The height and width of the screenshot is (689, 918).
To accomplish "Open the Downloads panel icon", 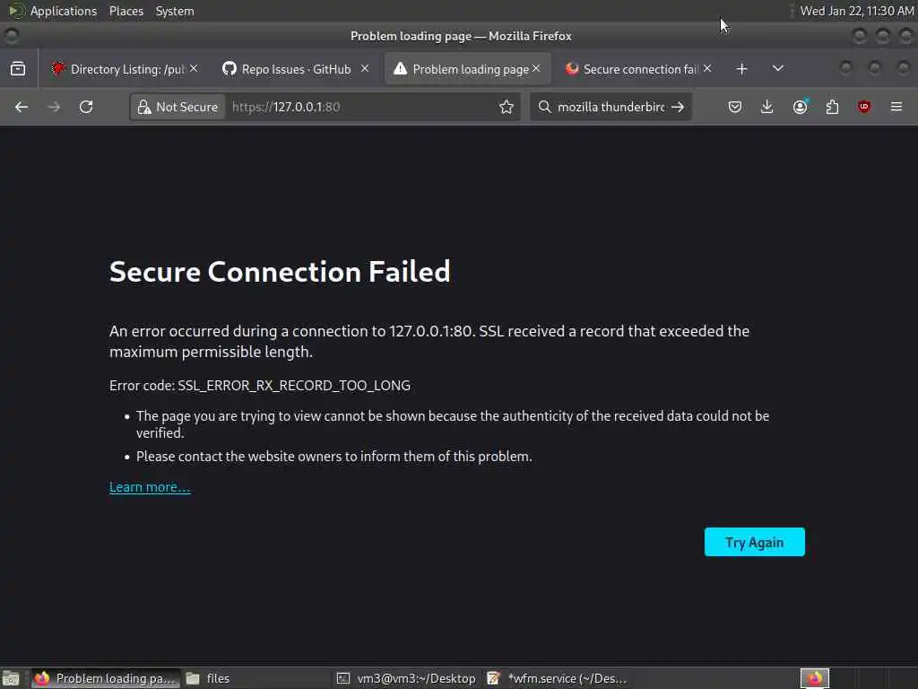I will click(x=767, y=107).
